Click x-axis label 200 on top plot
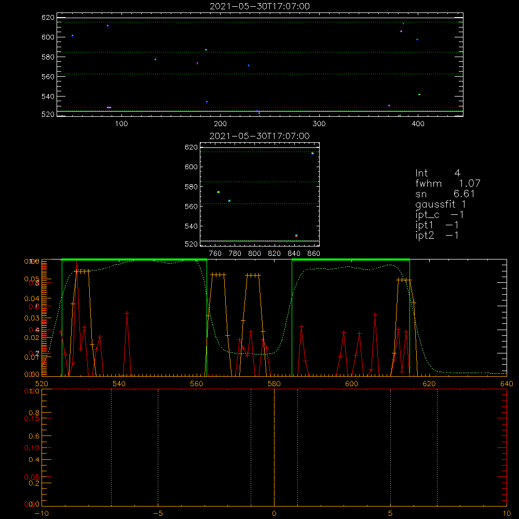The height and width of the screenshot is (519, 519). tap(220, 124)
